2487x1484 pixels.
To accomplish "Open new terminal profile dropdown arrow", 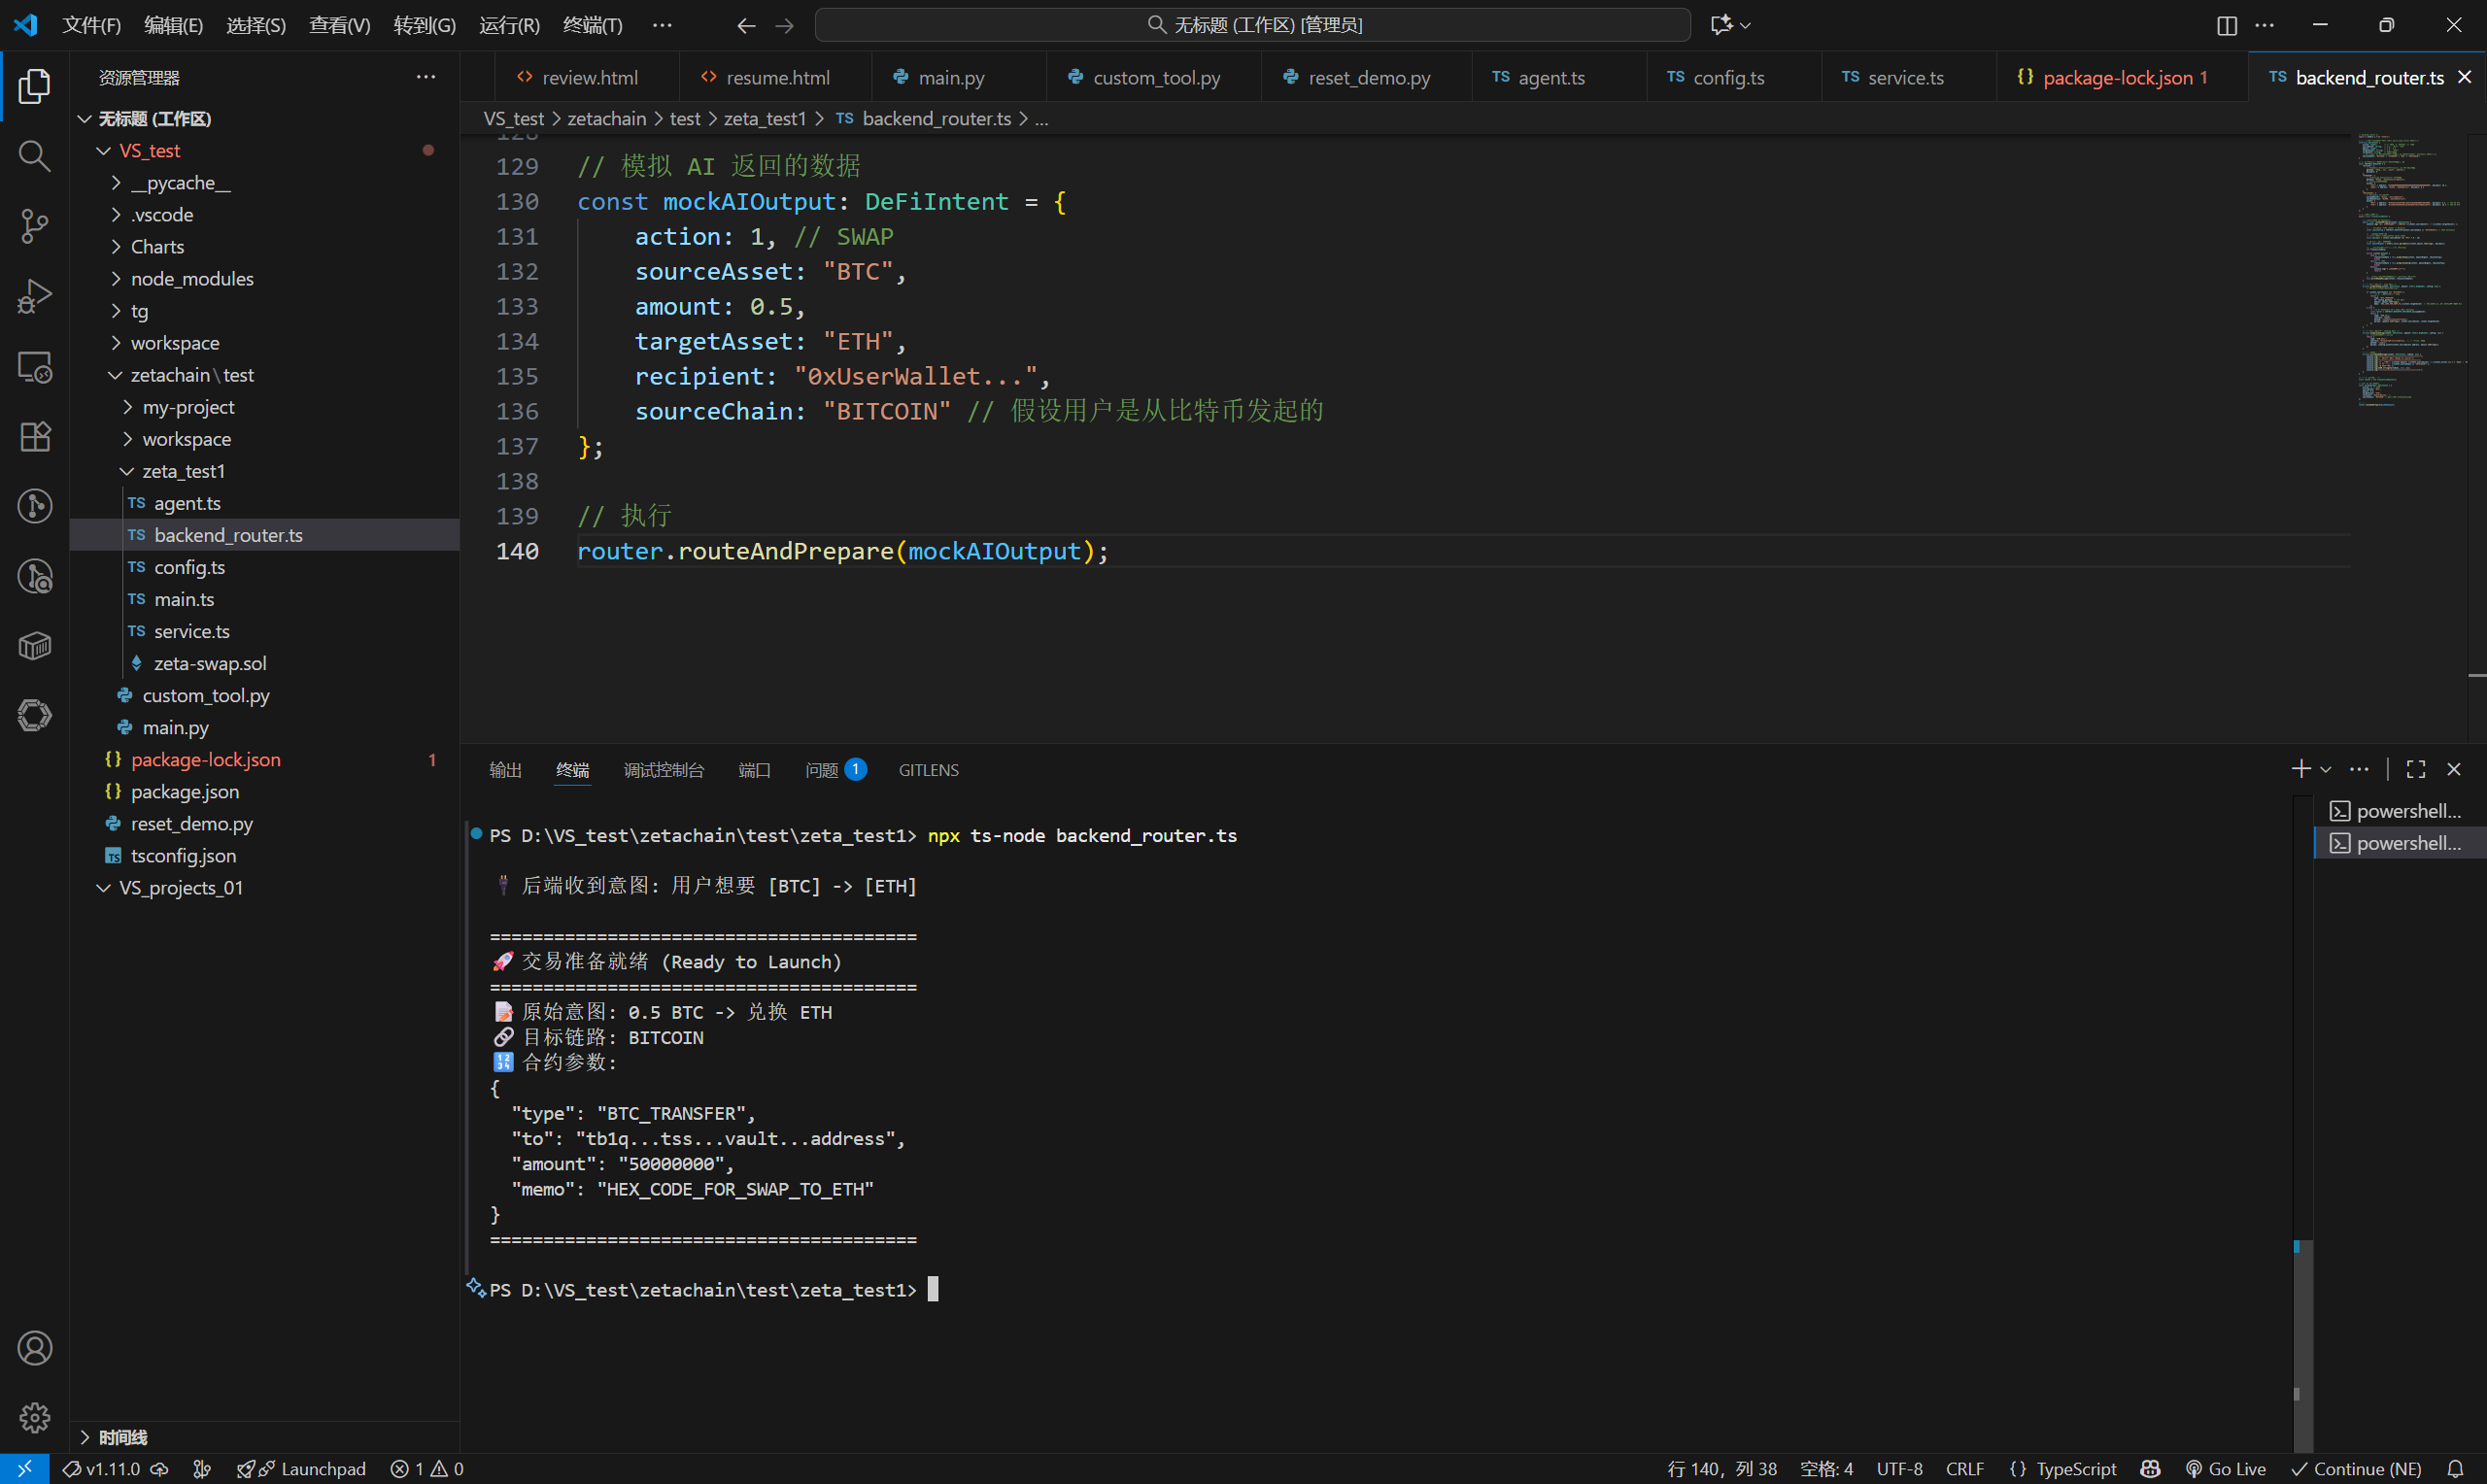I will click(2326, 769).
